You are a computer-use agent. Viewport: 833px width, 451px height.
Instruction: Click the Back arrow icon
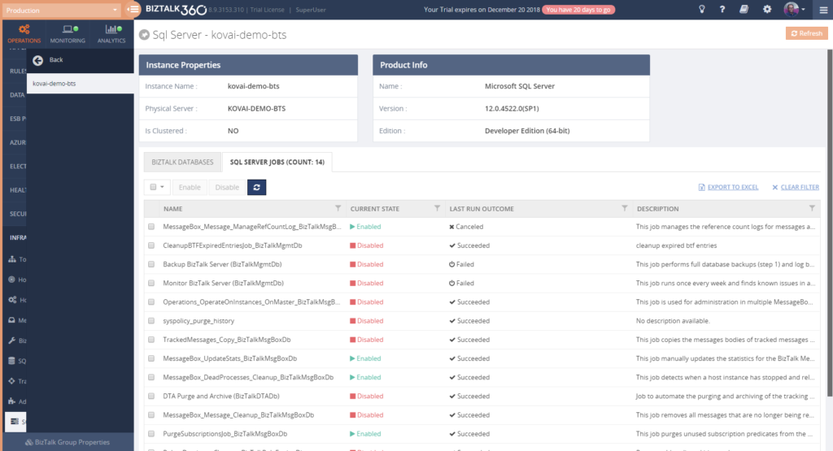tap(37, 60)
